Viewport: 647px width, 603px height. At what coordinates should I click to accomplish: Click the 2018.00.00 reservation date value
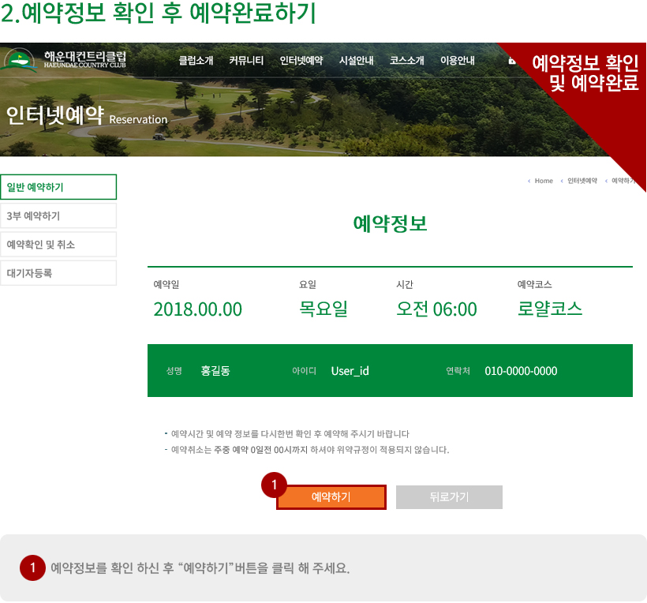tap(197, 309)
